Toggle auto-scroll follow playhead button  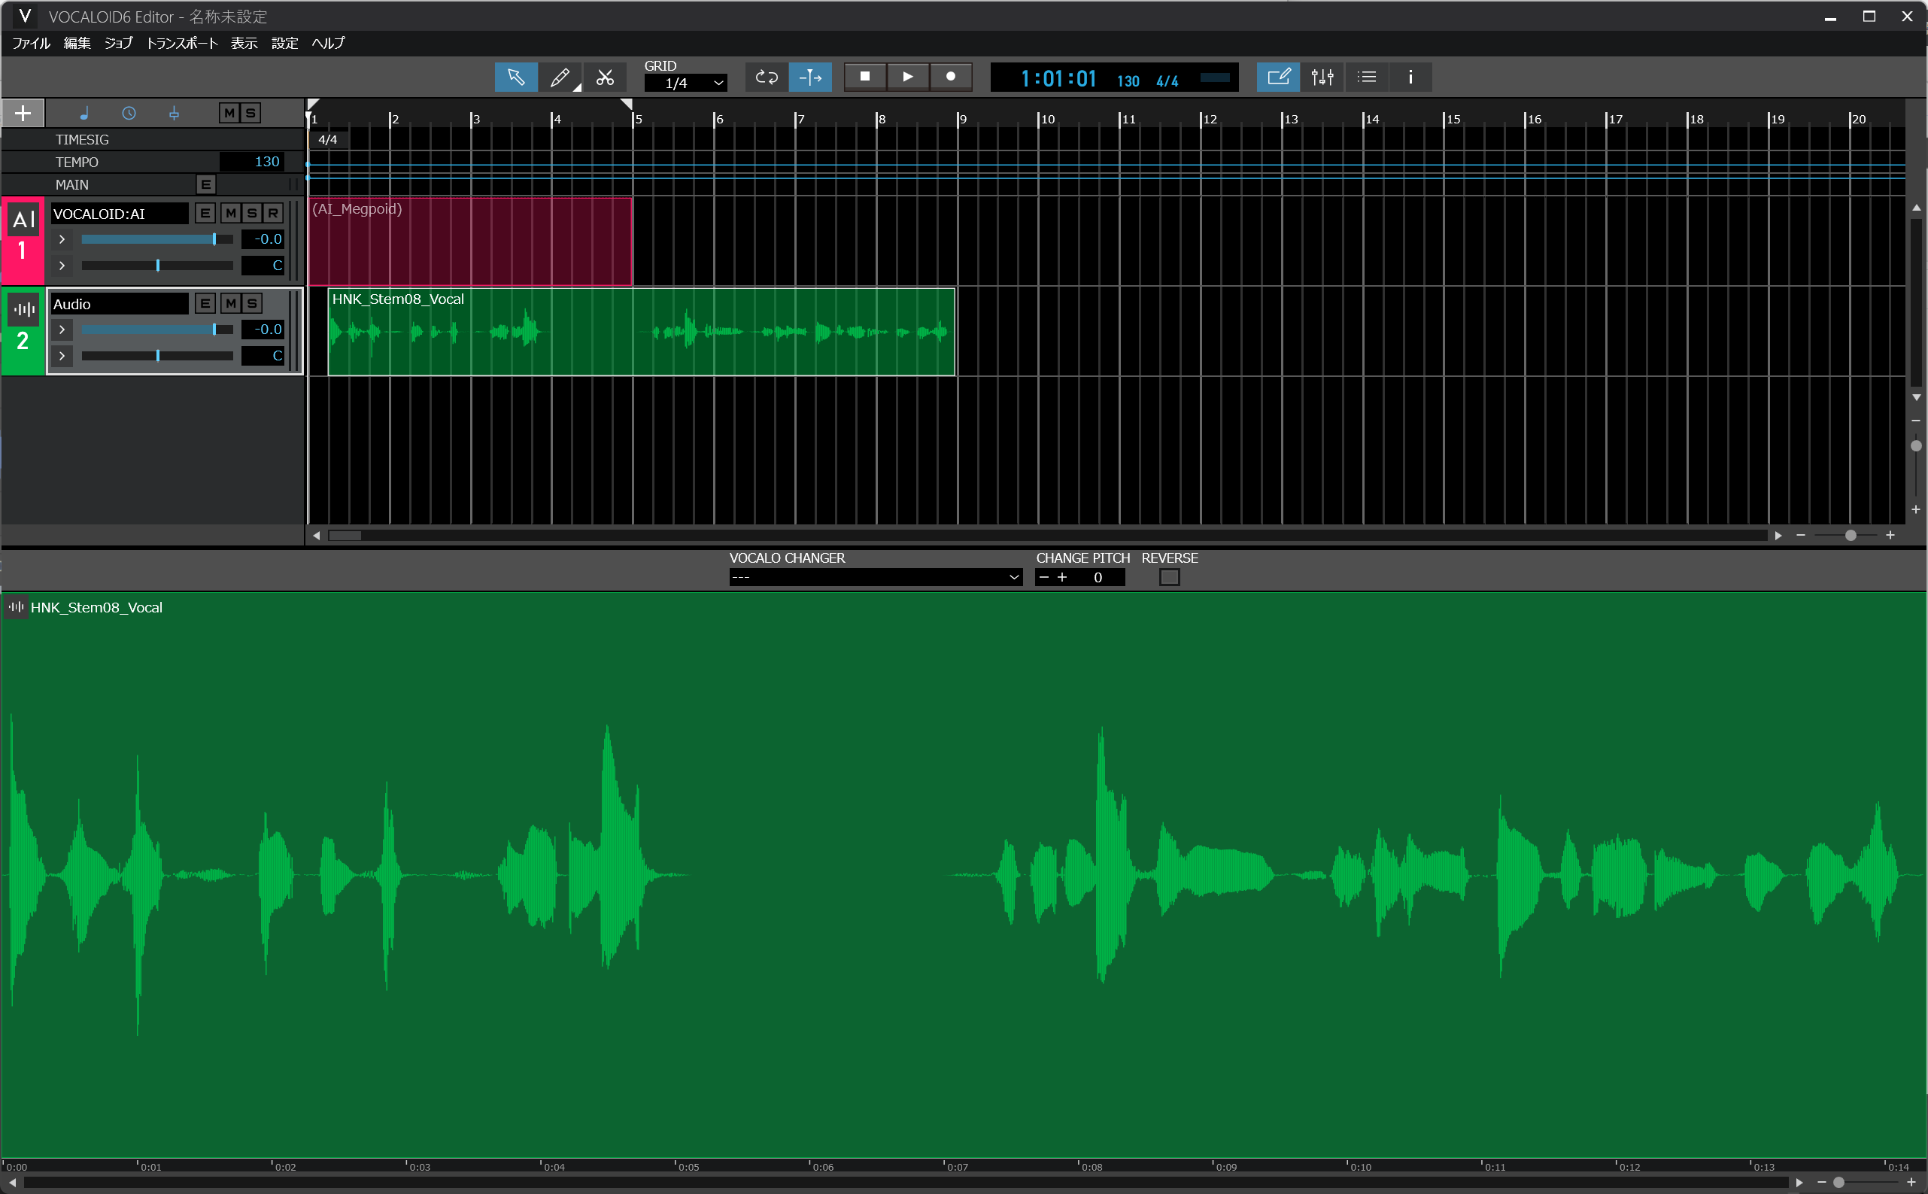(x=810, y=77)
